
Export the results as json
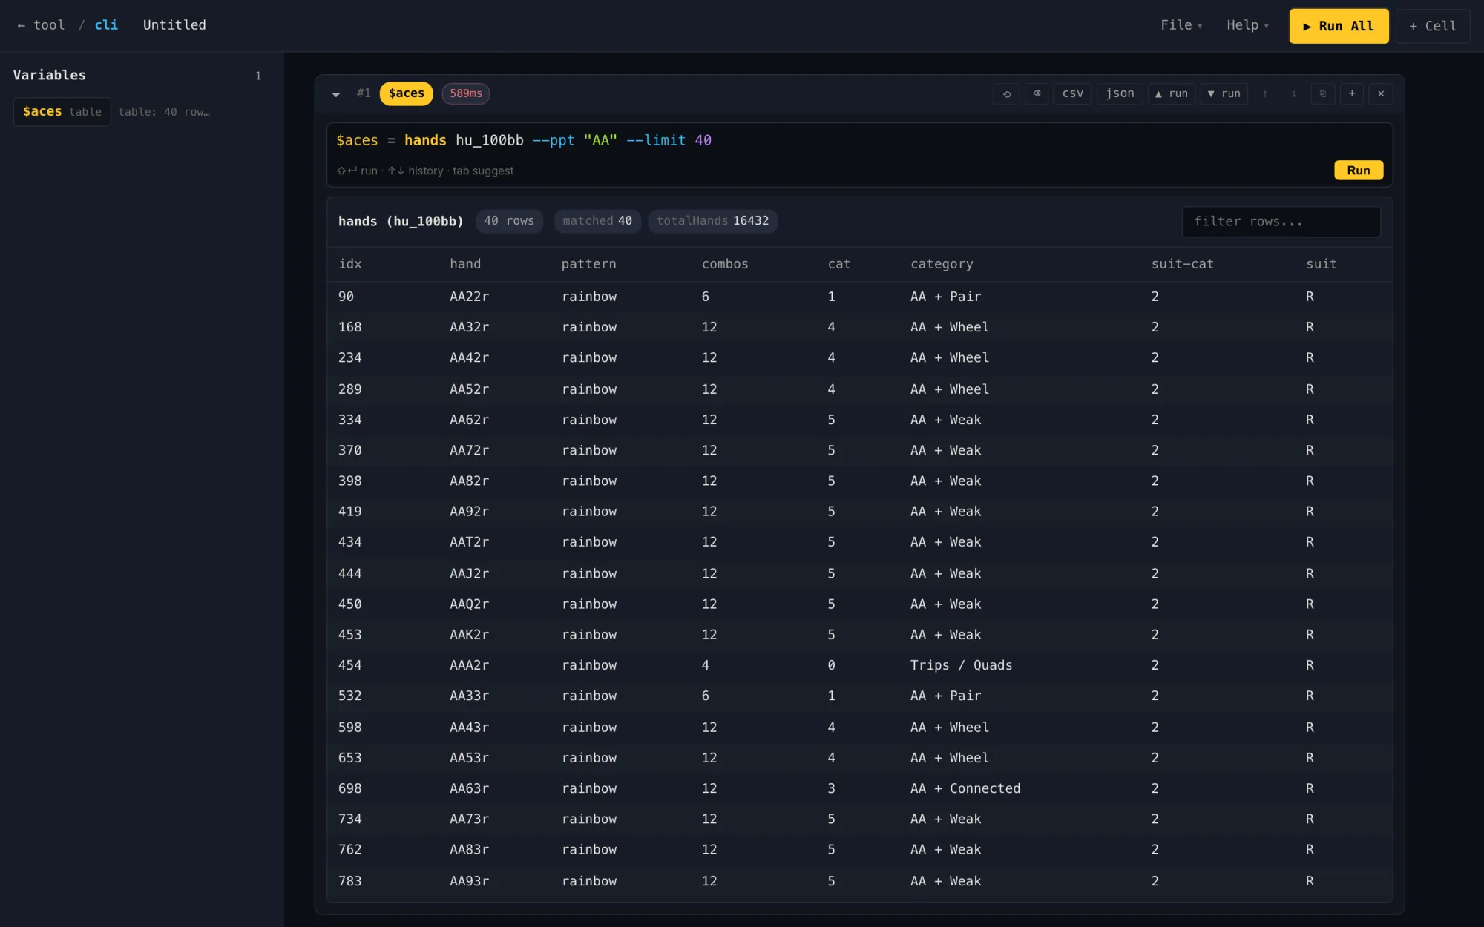pos(1120,93)
